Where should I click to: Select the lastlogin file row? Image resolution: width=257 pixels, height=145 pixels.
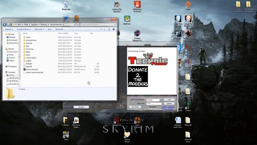click(61, 64)
